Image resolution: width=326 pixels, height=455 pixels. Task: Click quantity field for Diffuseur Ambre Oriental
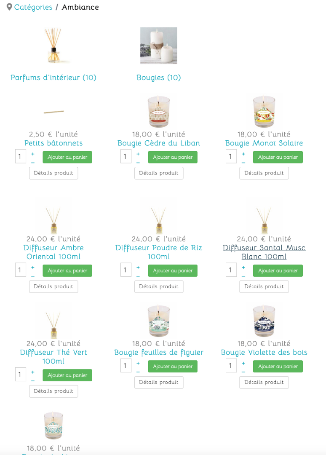(x=21, y=270)
